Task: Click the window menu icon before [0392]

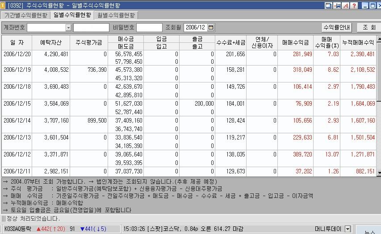Action: pos(4,5)
